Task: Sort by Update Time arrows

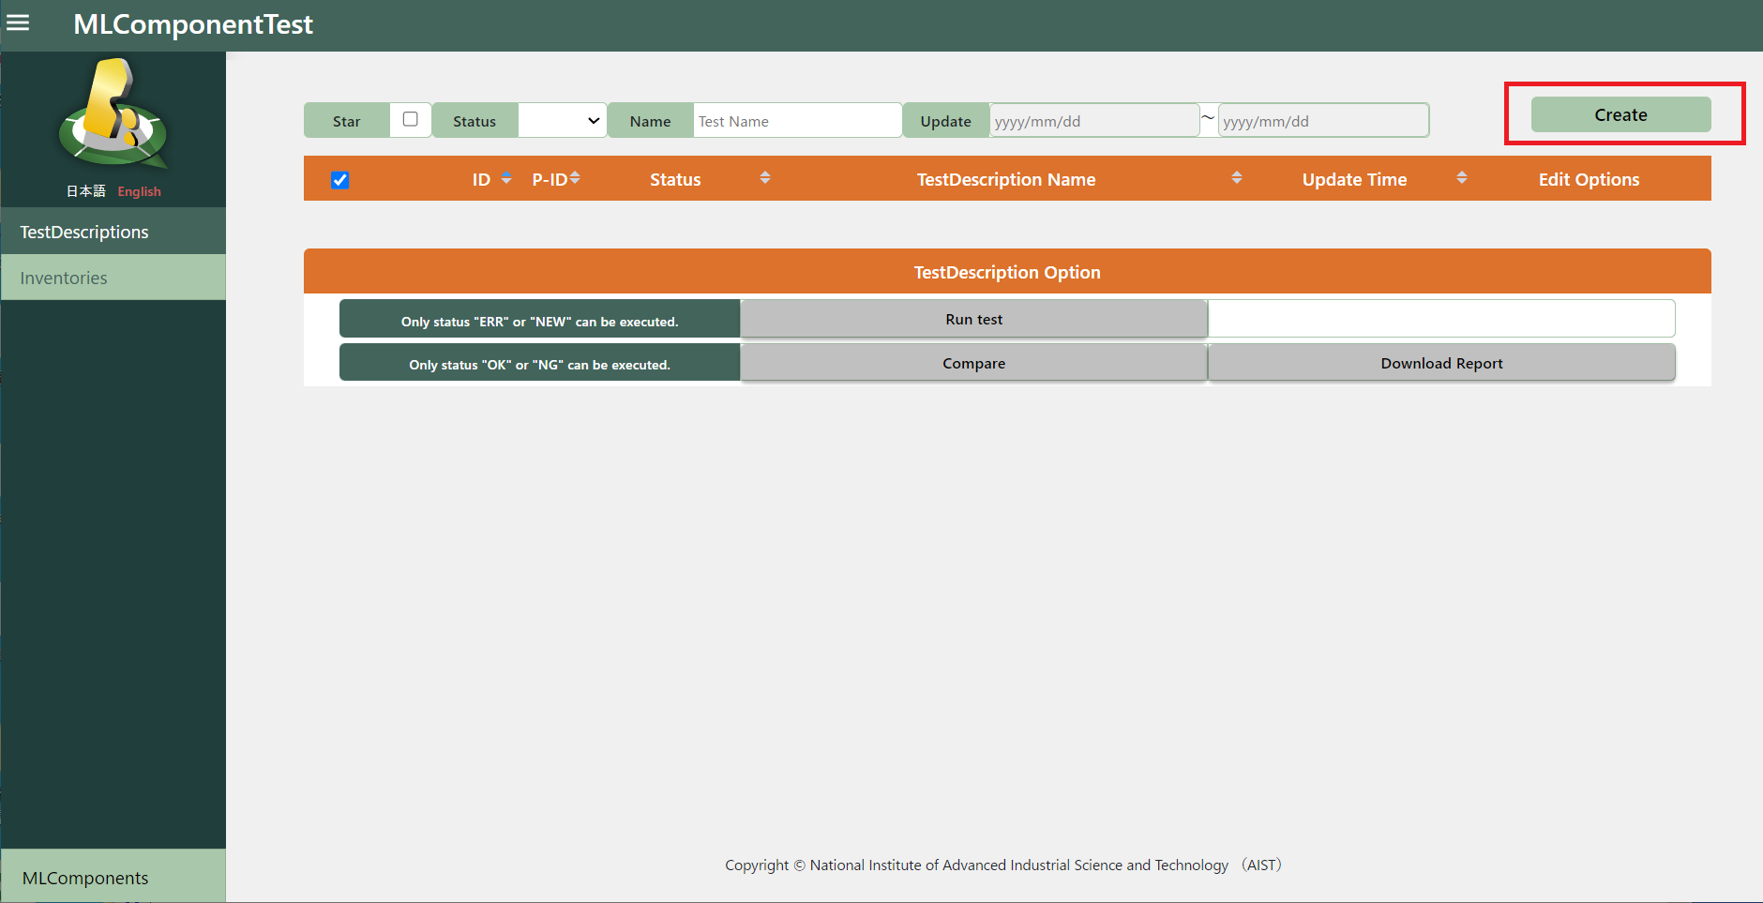Action: (x=1462, y=178)
